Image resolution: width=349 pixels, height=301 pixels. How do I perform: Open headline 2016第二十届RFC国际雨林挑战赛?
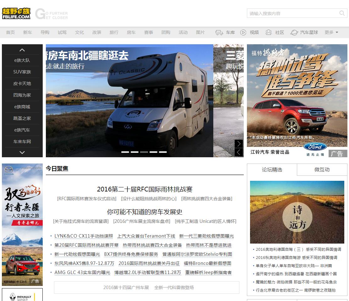(145, 189)
